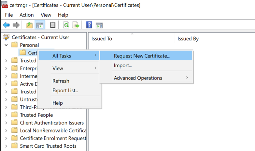Open the Action menu in menu bar
The image size is (255, 151).
click(x=26, y=15)
